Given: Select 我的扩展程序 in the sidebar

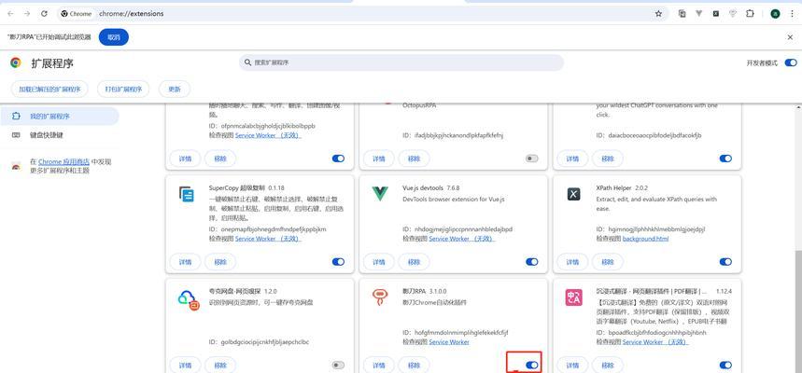Looking at the screenshot, I should pyautogui.click(x=60, y=116).
